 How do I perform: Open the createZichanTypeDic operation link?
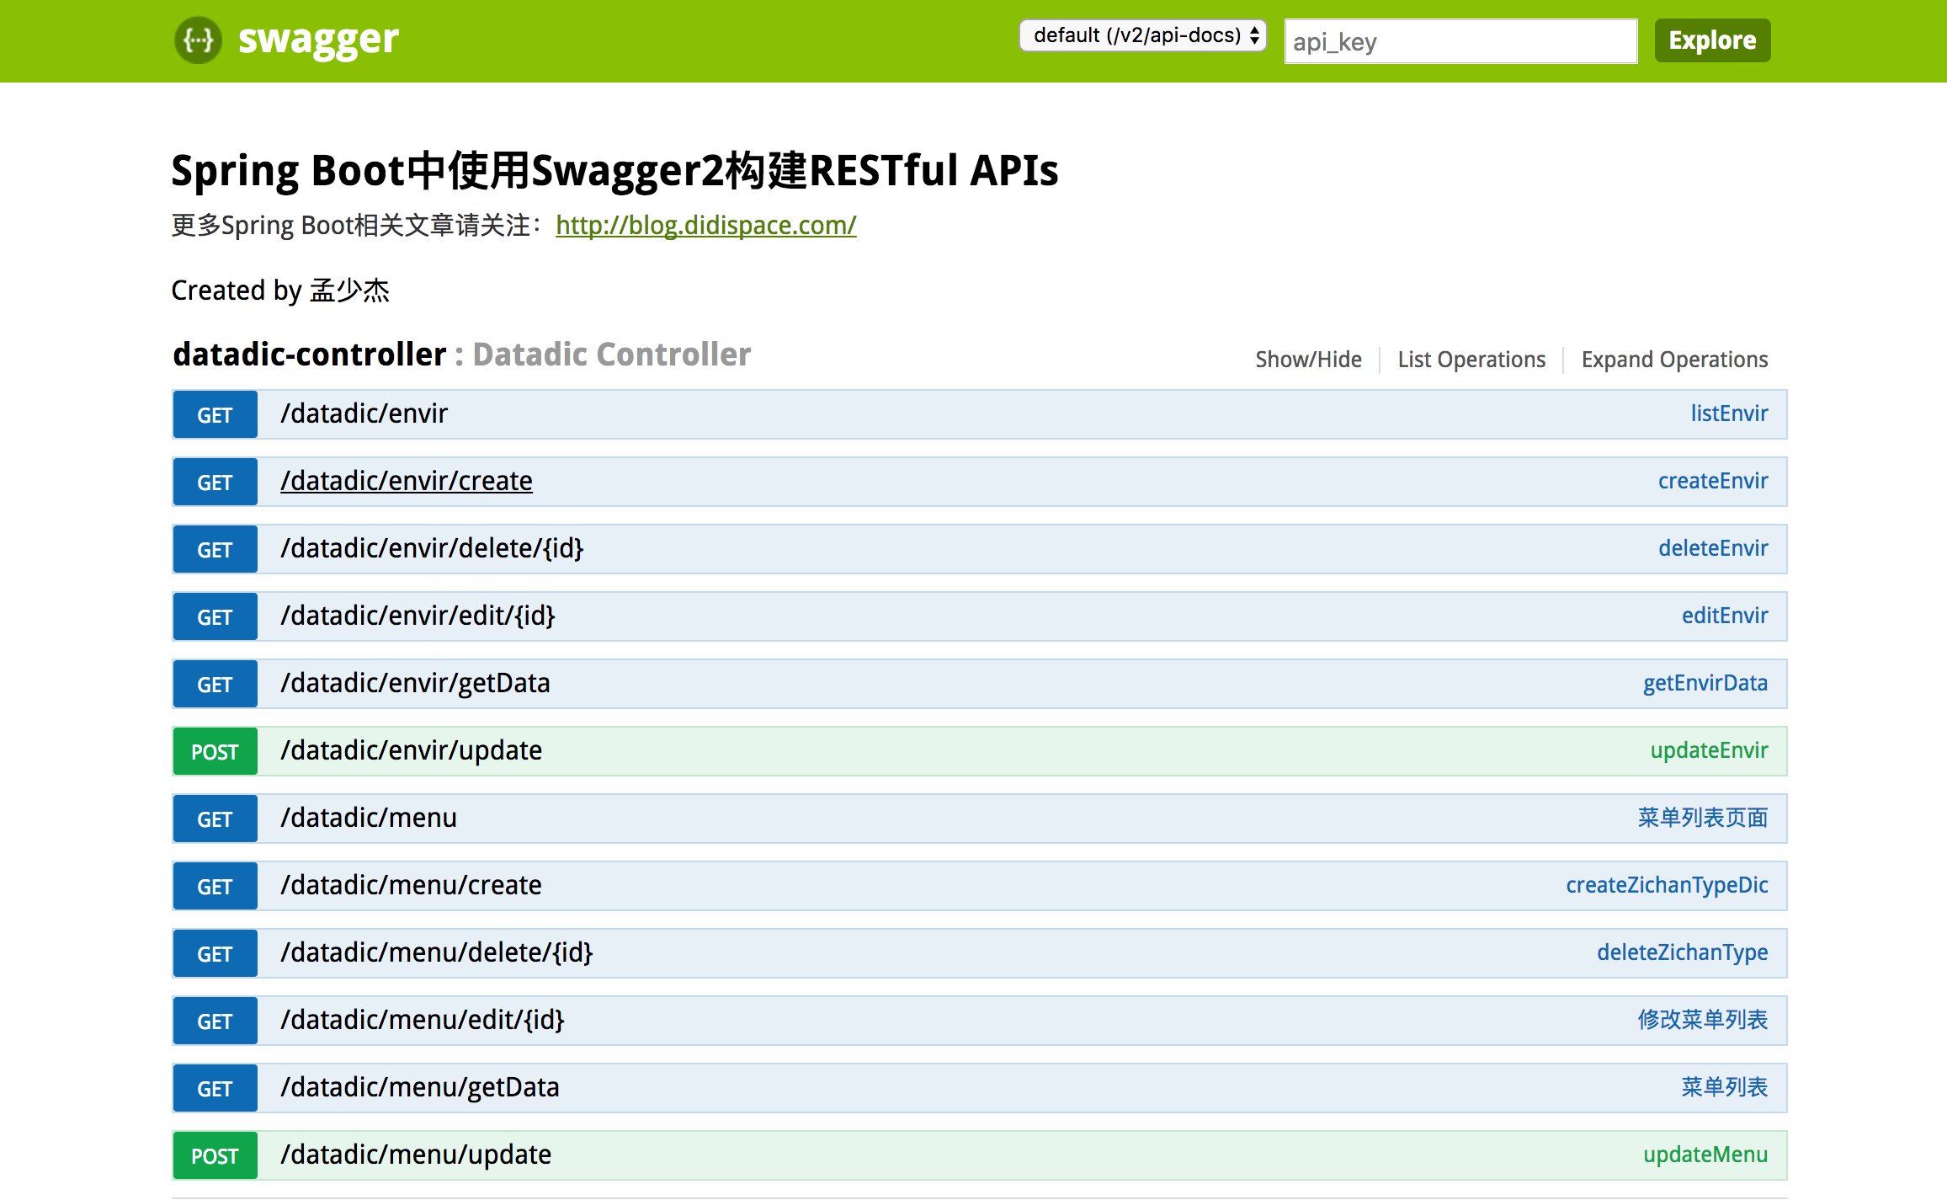click(1666, 885)
